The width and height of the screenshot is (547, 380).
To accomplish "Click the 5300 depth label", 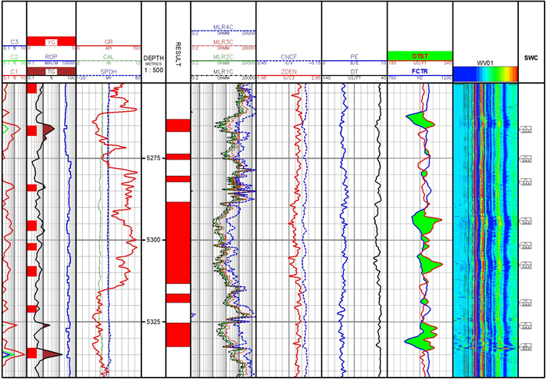I will pos(154,240).
